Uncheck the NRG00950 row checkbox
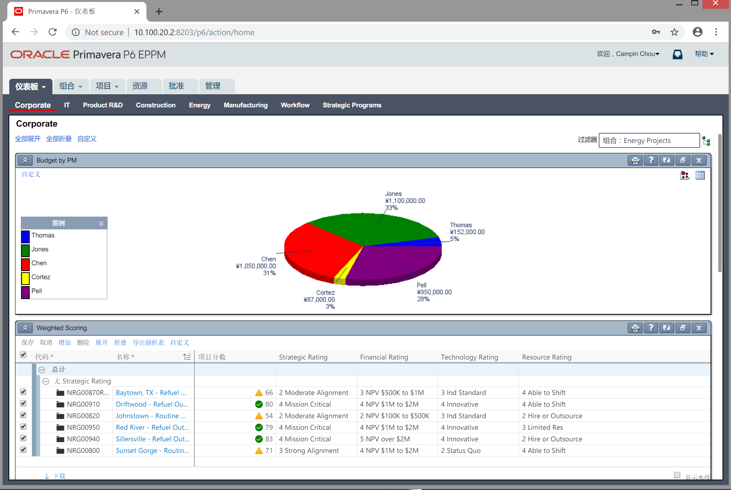731x490 pixels. (23, 427)
